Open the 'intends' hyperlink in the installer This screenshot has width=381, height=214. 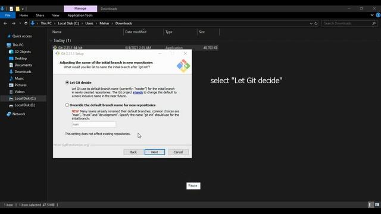[x=138, y=93]
